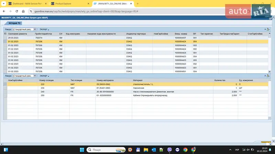Expand the upper Экспорт menu
Image resolution: width=275 pixels, height=154 pixels.
tap(44, 29)
